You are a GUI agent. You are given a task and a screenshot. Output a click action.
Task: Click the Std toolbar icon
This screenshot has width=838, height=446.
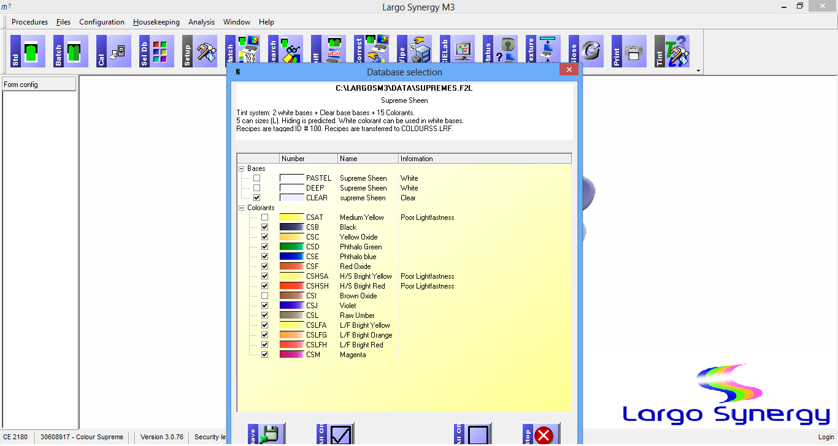click(24, 51)
